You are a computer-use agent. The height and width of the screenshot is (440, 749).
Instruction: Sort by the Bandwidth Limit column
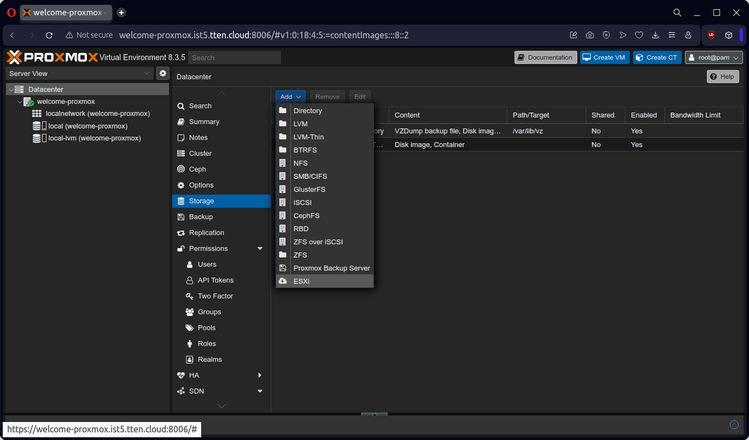704,115
